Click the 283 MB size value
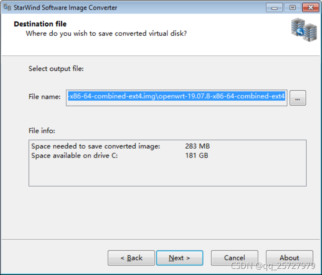The image size is (322, 275). coord(197,146)
